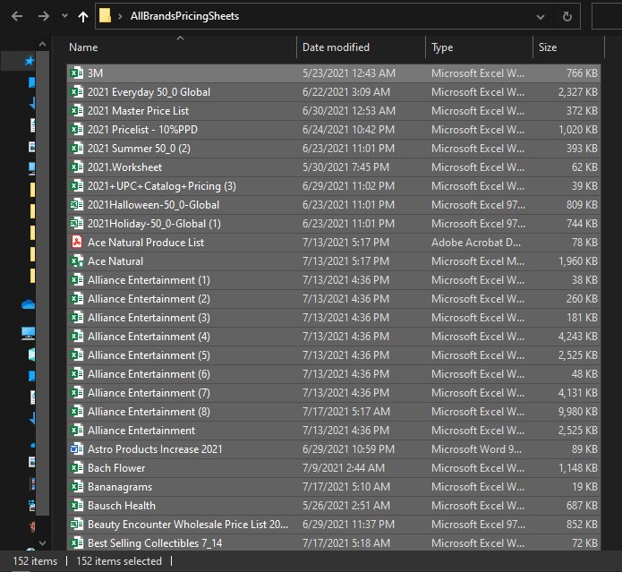The height and width of the screenshot is (572, 622).
Task: Click Excel icon of Bausch Health
Action: 77,506
